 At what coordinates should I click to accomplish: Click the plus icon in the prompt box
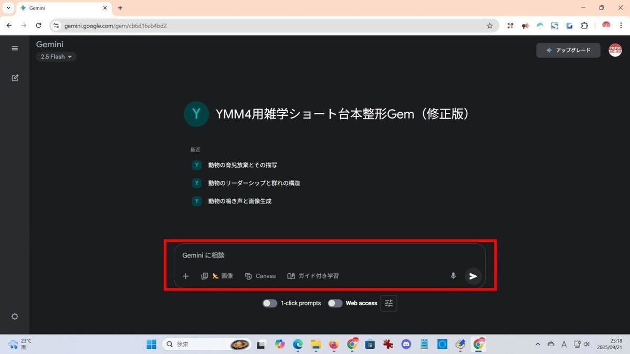(185, 276)
